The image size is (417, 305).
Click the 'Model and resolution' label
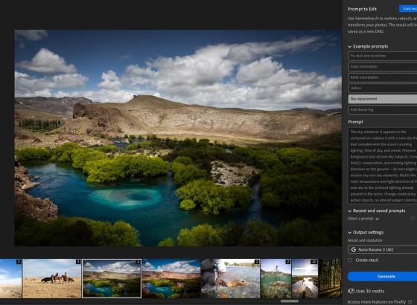click(365, 240)
